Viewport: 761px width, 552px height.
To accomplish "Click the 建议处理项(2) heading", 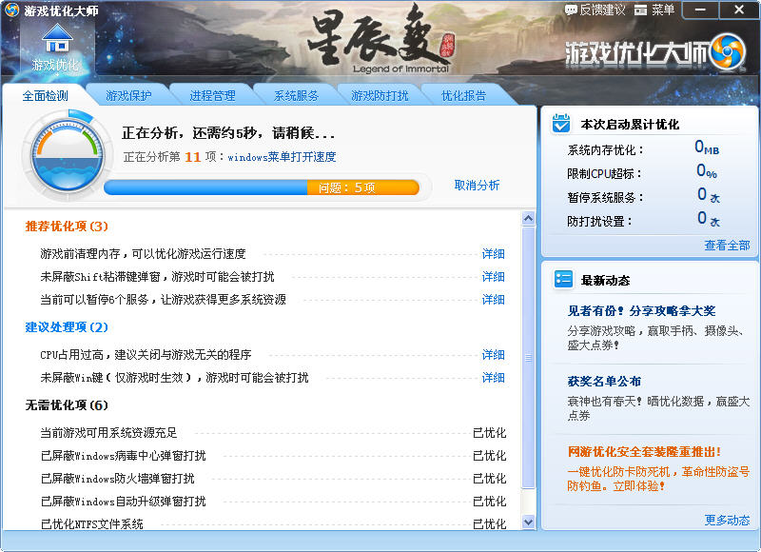I will [67, 327].
